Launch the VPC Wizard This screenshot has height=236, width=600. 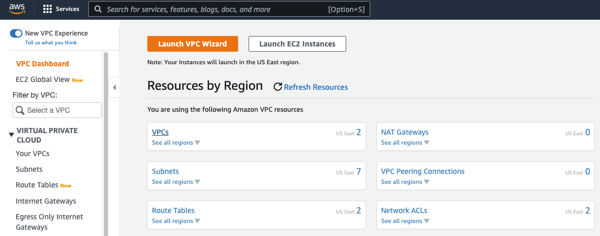(193, 44)
